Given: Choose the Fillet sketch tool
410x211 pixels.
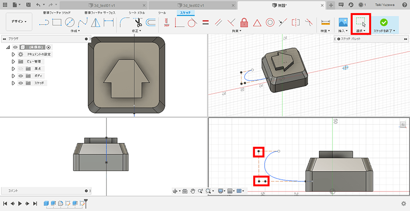Looking at the screenshot, I should click(124, 22).
